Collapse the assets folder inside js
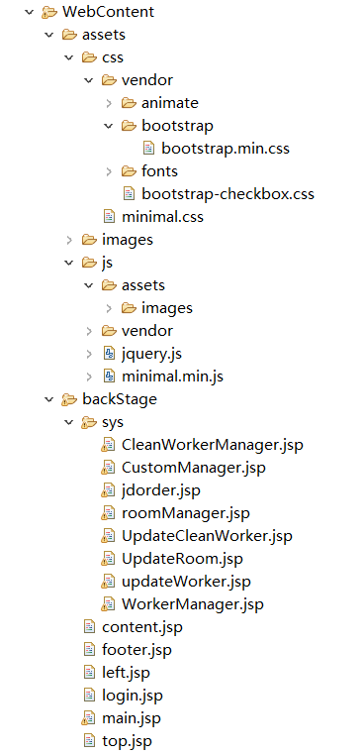364x754 pixels. (x=89, y=285)
